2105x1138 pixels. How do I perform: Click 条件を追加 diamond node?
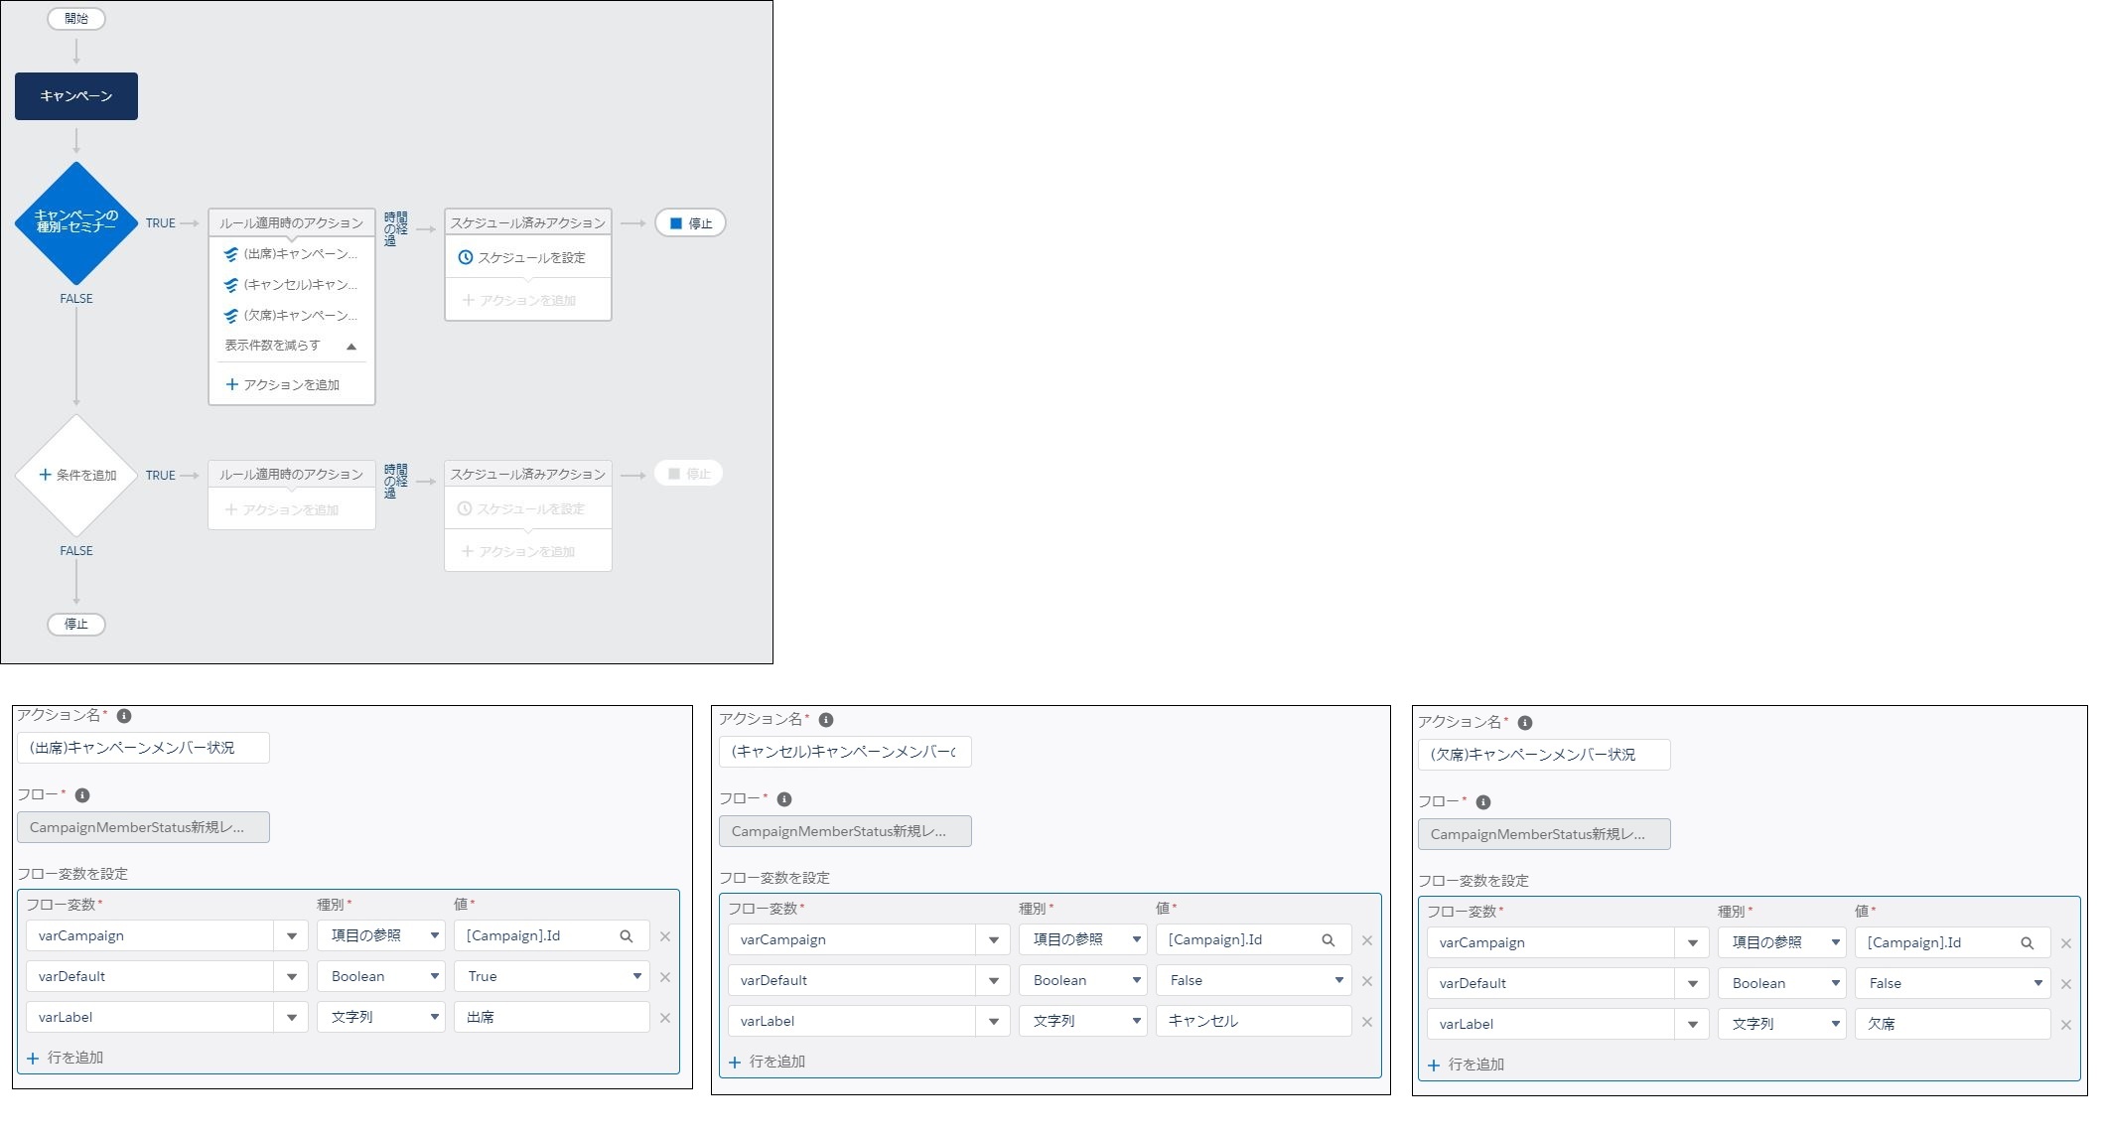click(x=76, y=476)
